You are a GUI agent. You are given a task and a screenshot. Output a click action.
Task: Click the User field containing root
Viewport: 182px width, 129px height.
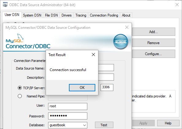coord(68,106)
